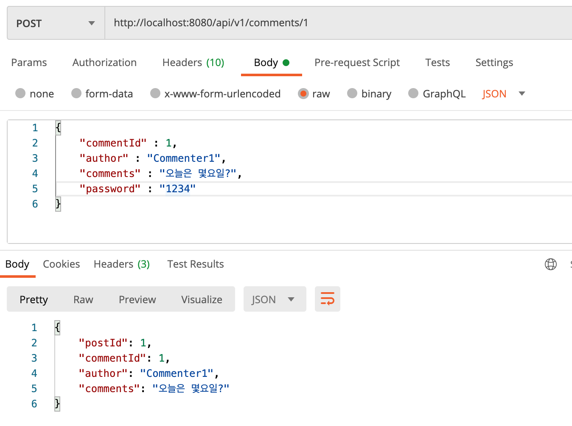
Task: Select the raw body radio button
Action: [303, 93]
